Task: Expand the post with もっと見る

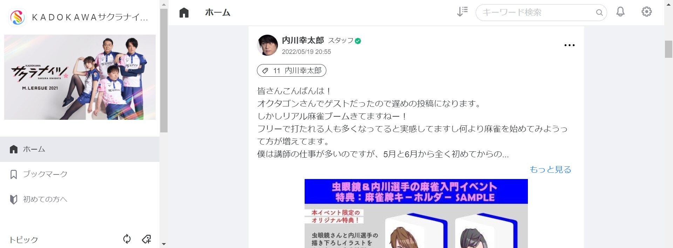Action: pyautogui.click(x=550, y=170)
